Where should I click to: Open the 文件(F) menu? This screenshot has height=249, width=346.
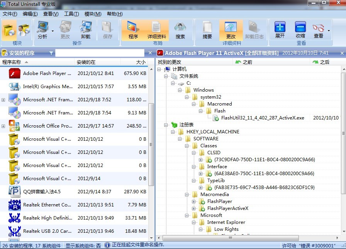[10, 14]
